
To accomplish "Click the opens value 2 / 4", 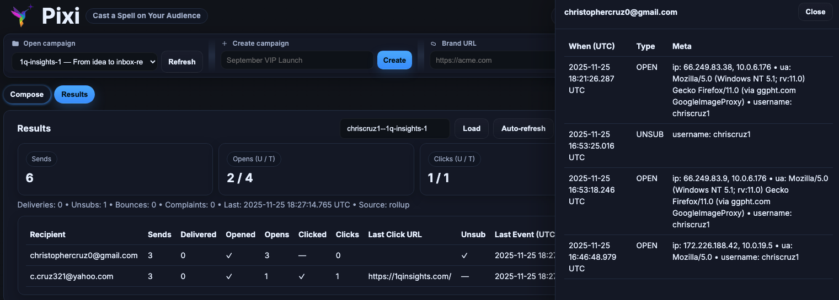I will click(240, 178).
